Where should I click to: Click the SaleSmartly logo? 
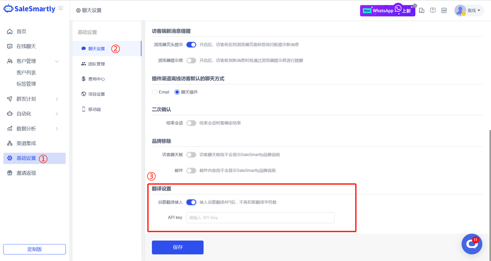pos(29,9)
